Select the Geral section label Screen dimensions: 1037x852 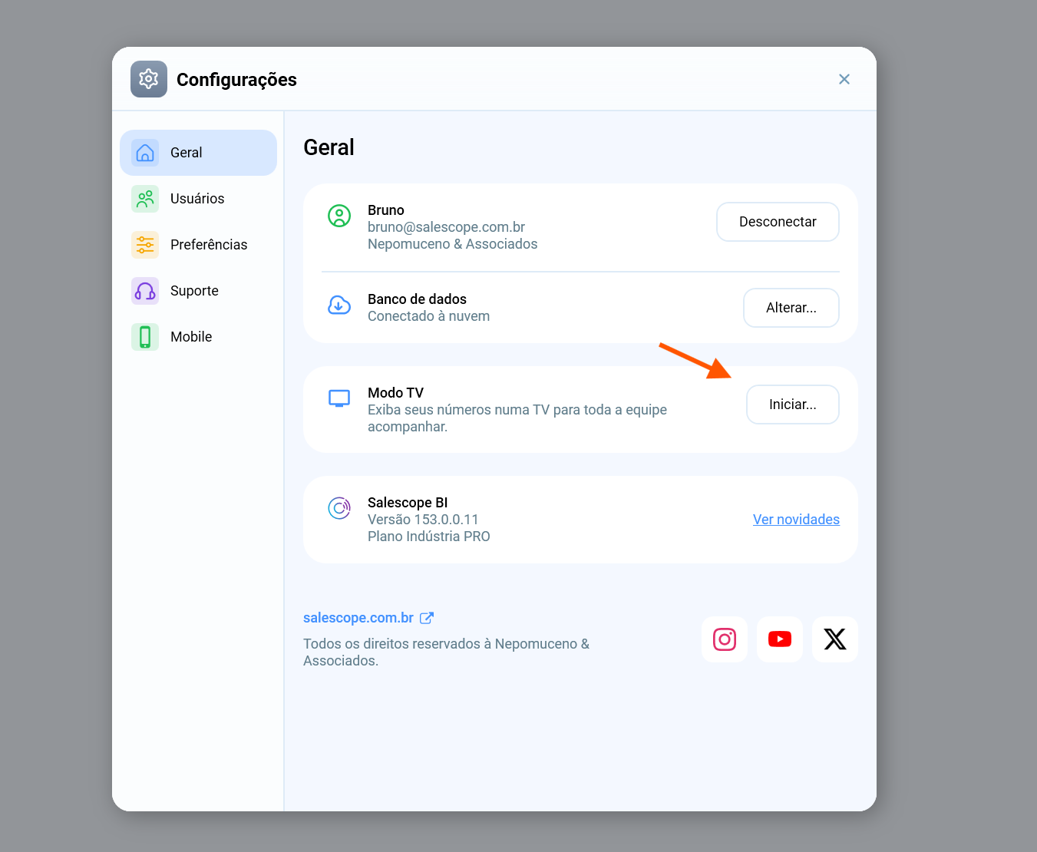(187, 153)
